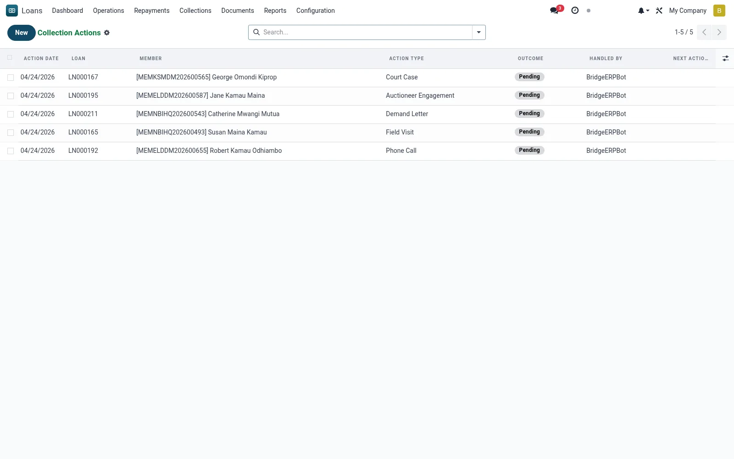Click BridgeERPBot in Auctioneer Engagement row
This screenshot has height=459, width=734.
[606, 95]
